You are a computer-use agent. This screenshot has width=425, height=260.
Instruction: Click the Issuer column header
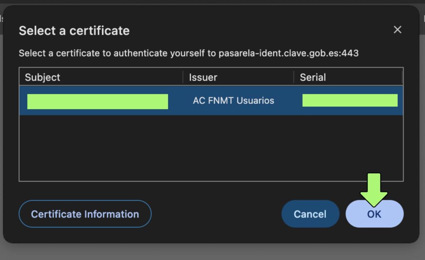pos(203,77)
